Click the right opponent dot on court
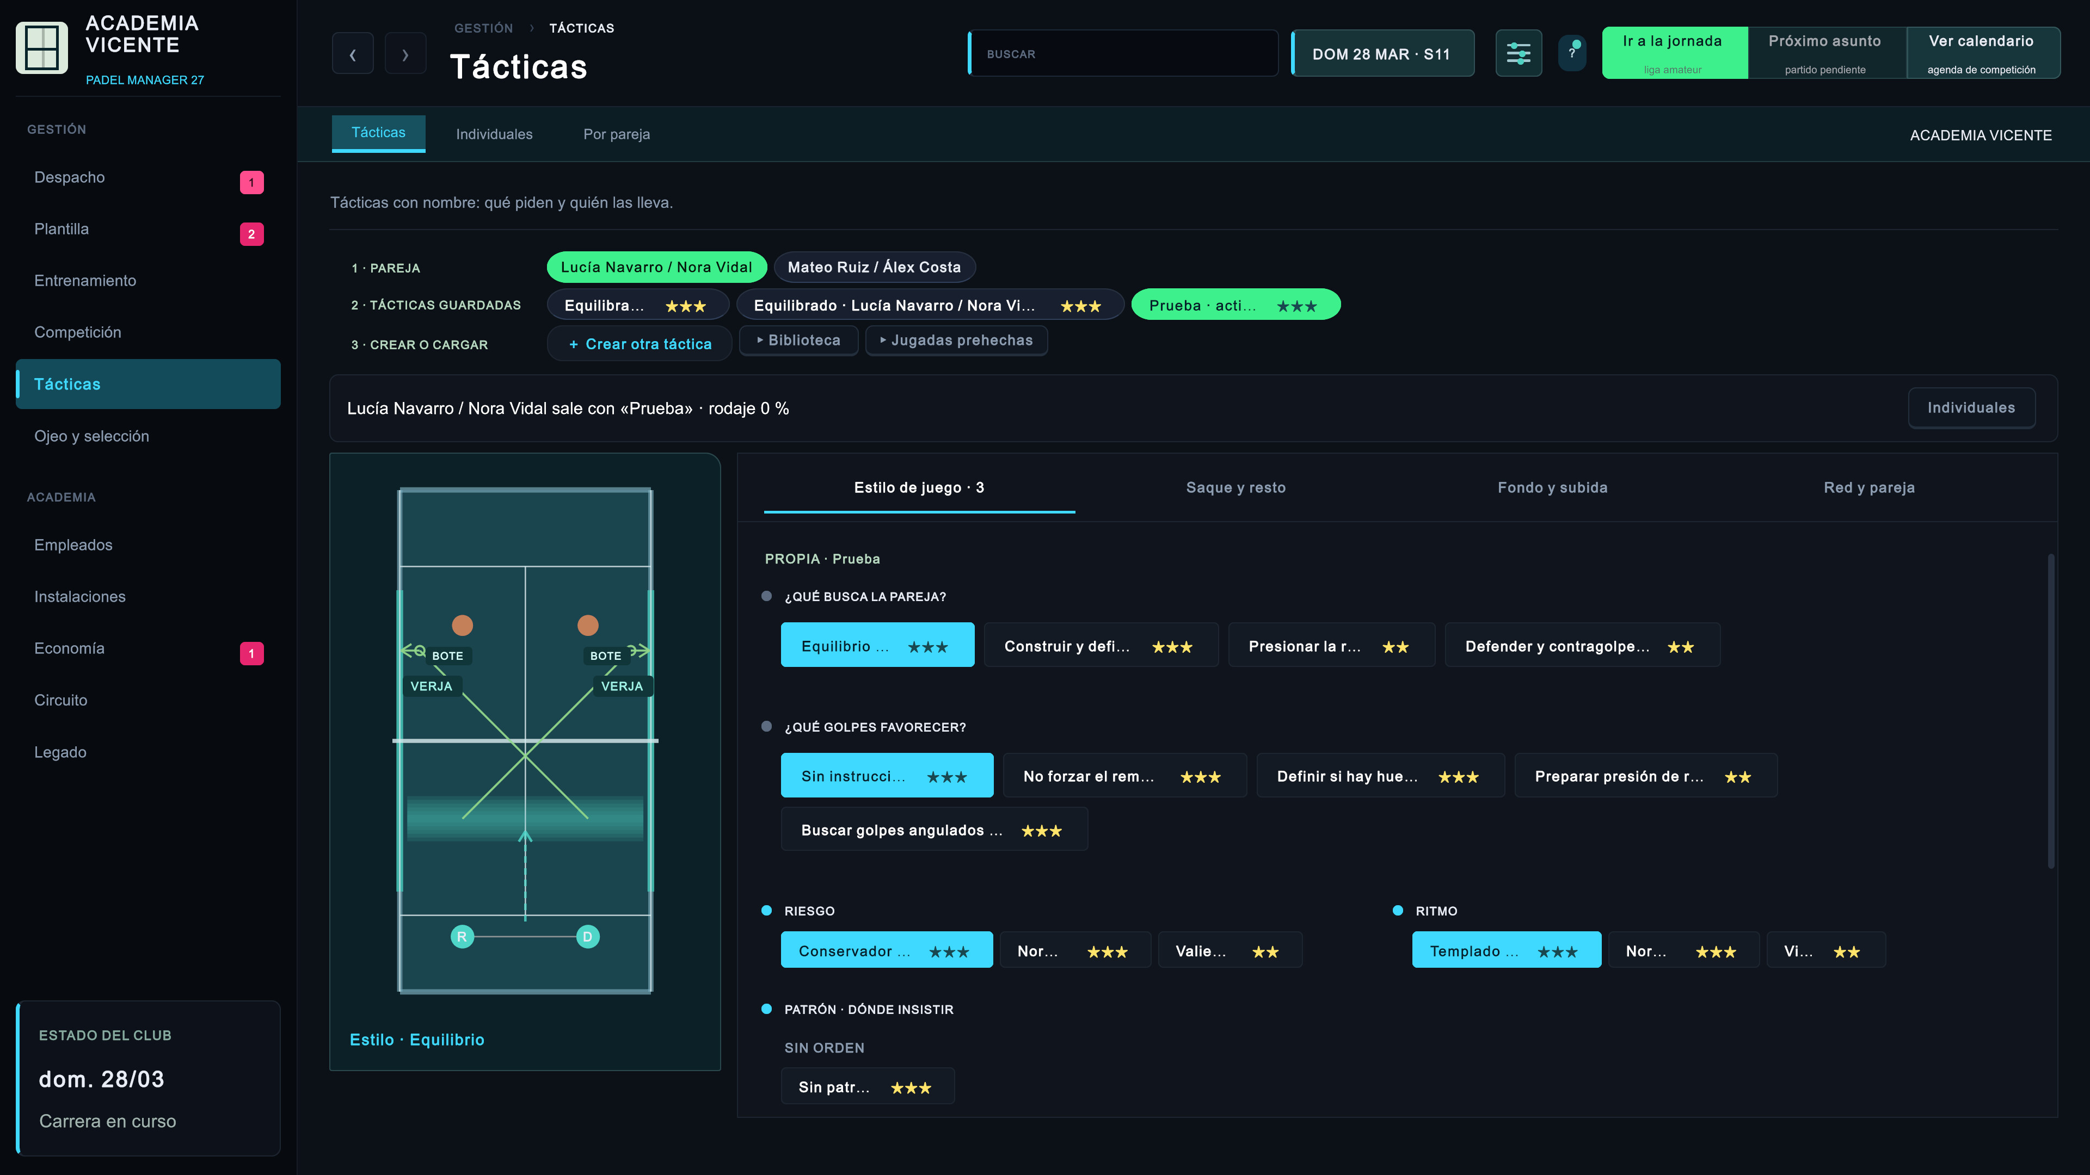This screenshot has width=2090, height=1175. click(587, 625)
